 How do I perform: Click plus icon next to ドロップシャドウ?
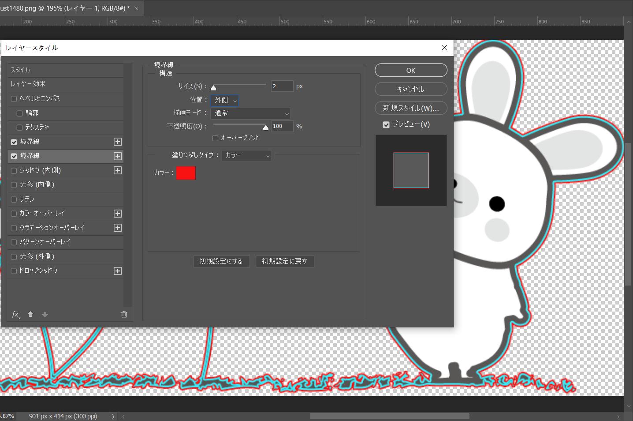pyautogui.click(x=118, y=271)
